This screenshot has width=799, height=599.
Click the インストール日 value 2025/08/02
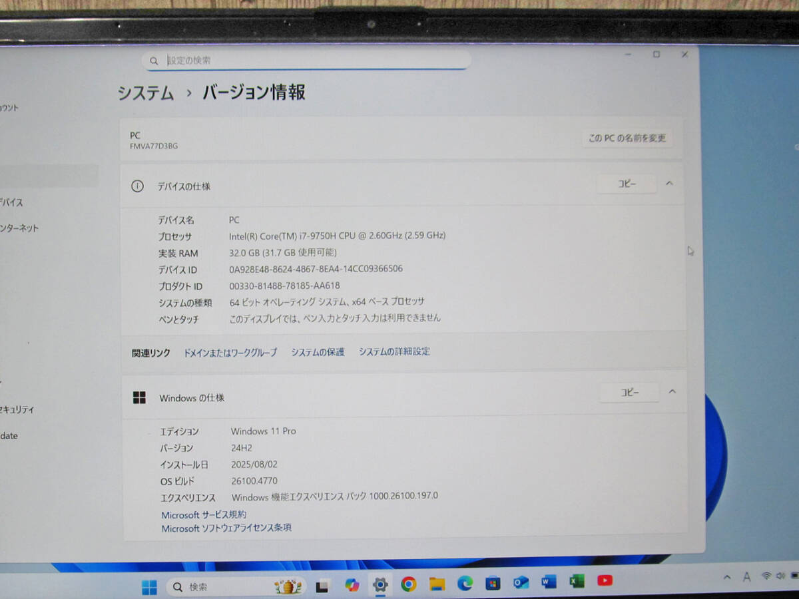tap(254, 465)
